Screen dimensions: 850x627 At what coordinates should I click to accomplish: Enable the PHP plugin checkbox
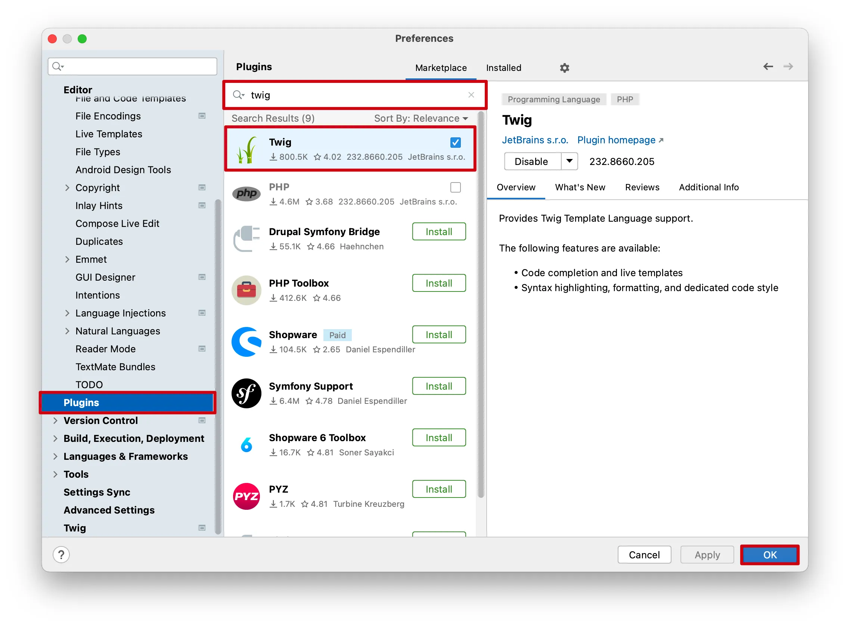455,187
